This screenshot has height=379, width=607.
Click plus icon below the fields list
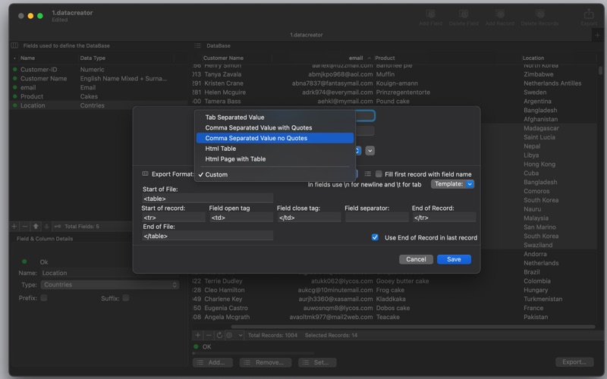14,226
